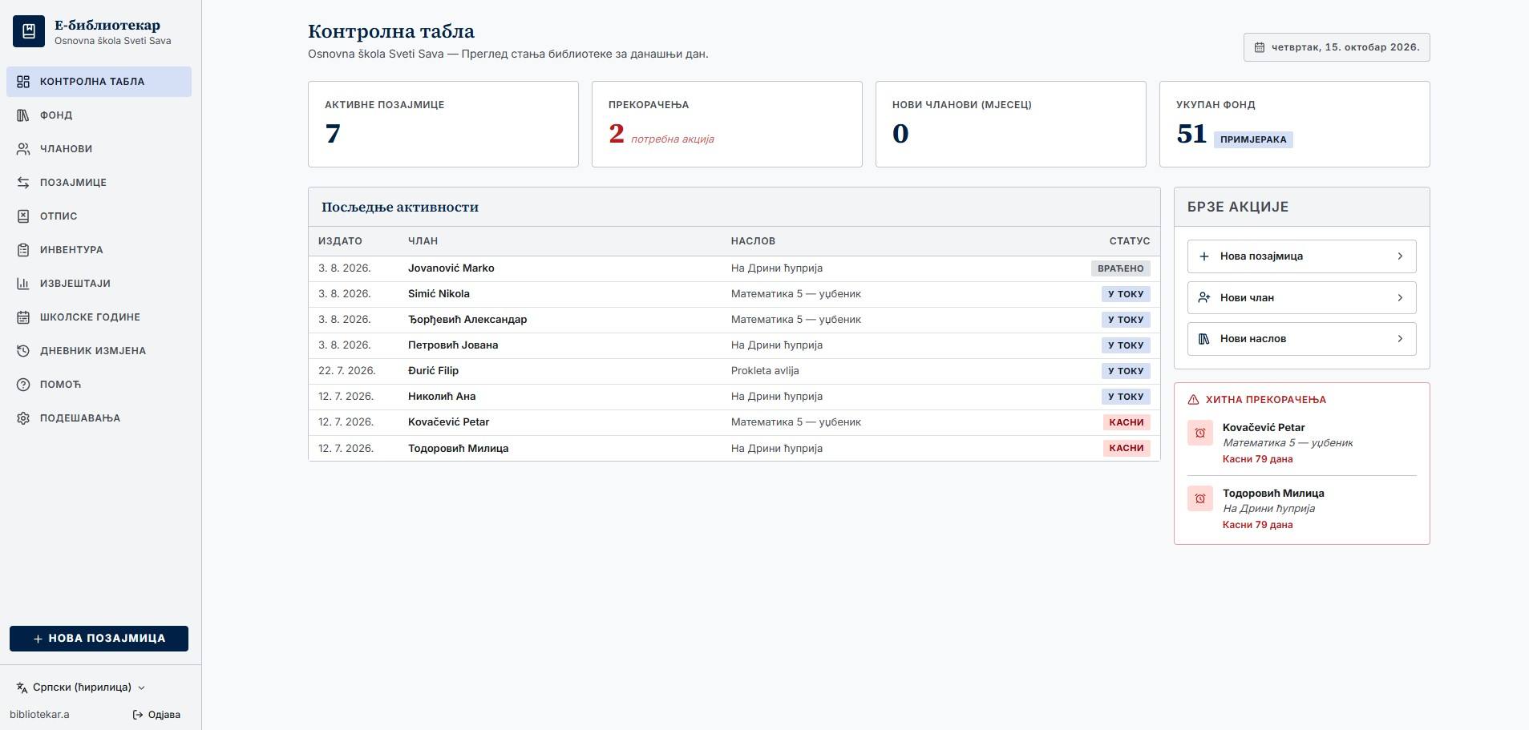Screen dimensions: 1529x730
Task: Open Подешавања gear icon
Action: pos(23,418)
